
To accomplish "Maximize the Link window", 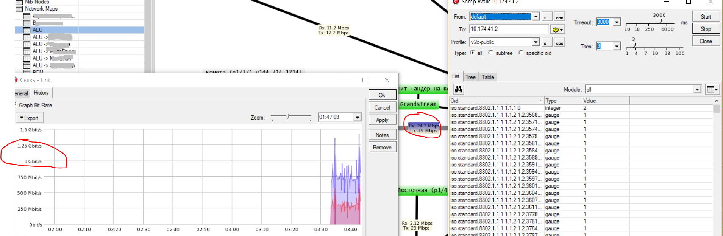I will (x=365, y=80).
